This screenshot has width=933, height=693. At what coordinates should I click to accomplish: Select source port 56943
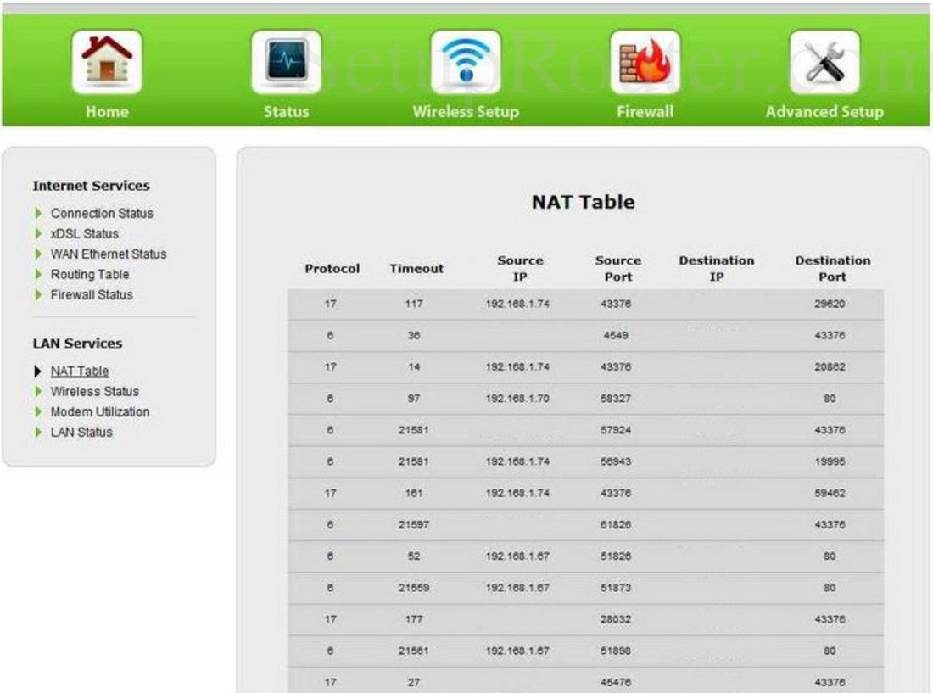coord(615,461)
